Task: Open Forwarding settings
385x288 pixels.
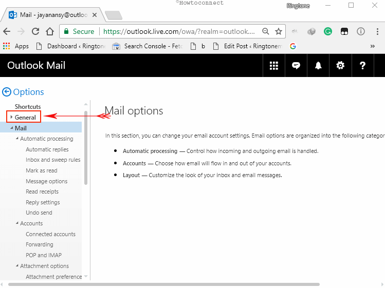Action: 40,244
